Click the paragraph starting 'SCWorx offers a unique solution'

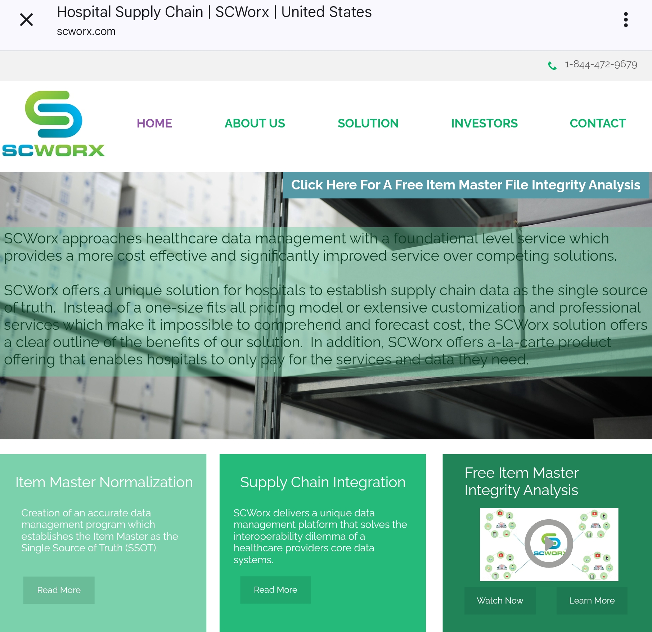pos(326,325)
